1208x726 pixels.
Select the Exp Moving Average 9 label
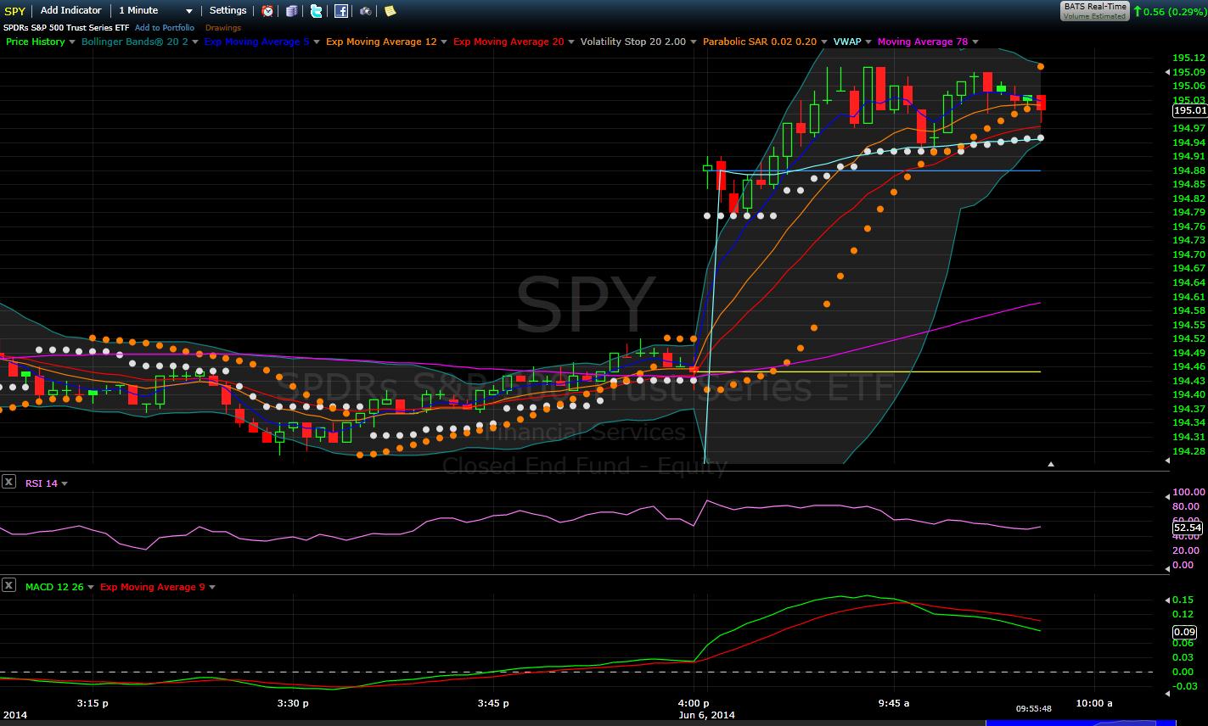click(153, 587)
